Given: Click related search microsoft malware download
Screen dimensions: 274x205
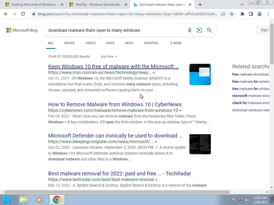Looking at the screenshot, I should coord(251,96).
